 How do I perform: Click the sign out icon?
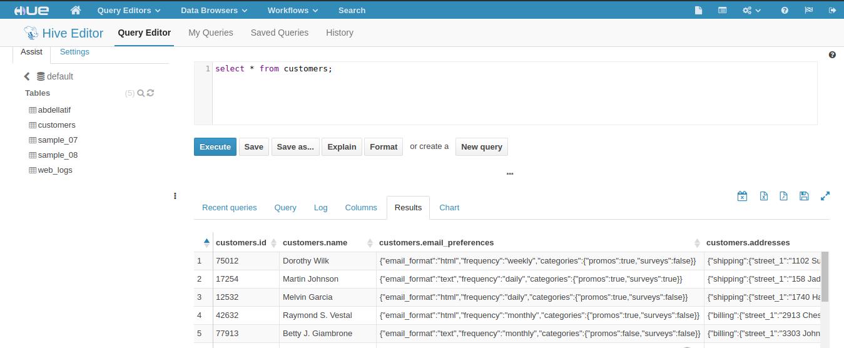pyautogui.click(x=832, y=10)
